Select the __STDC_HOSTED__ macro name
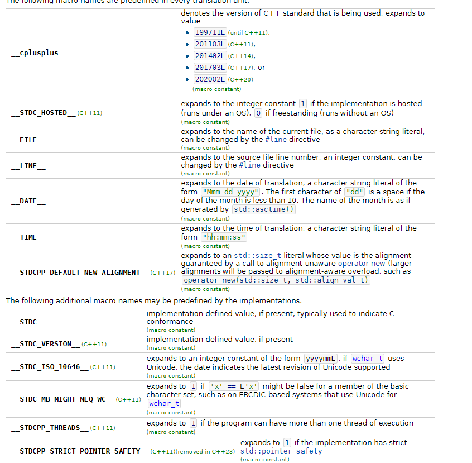Screen dimensions: 472x463 point(44,113)
